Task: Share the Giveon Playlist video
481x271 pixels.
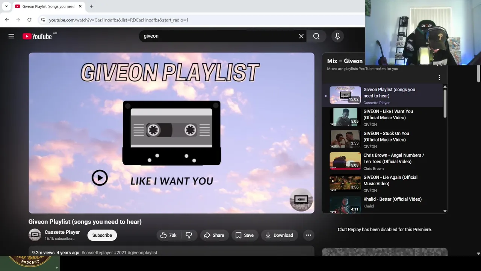Action: pos(214,235)
